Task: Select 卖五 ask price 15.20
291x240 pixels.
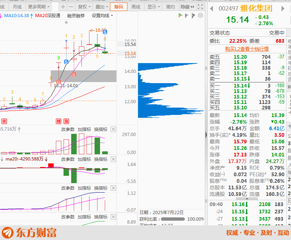Action: tap(240, 57)
